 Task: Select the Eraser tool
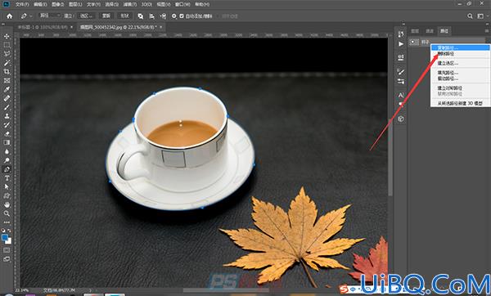(x=7, y=133)
